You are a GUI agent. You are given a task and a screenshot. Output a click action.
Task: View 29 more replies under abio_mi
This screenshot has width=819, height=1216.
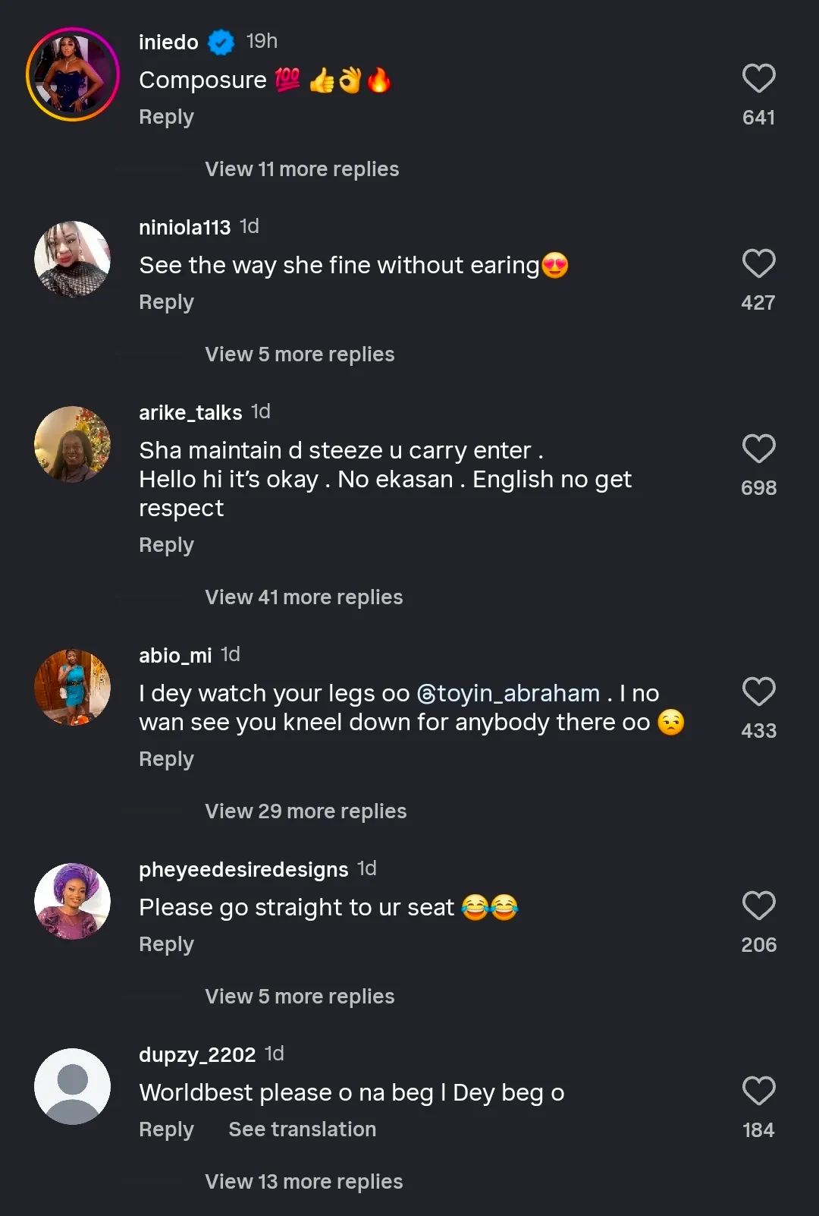[306, 811]
